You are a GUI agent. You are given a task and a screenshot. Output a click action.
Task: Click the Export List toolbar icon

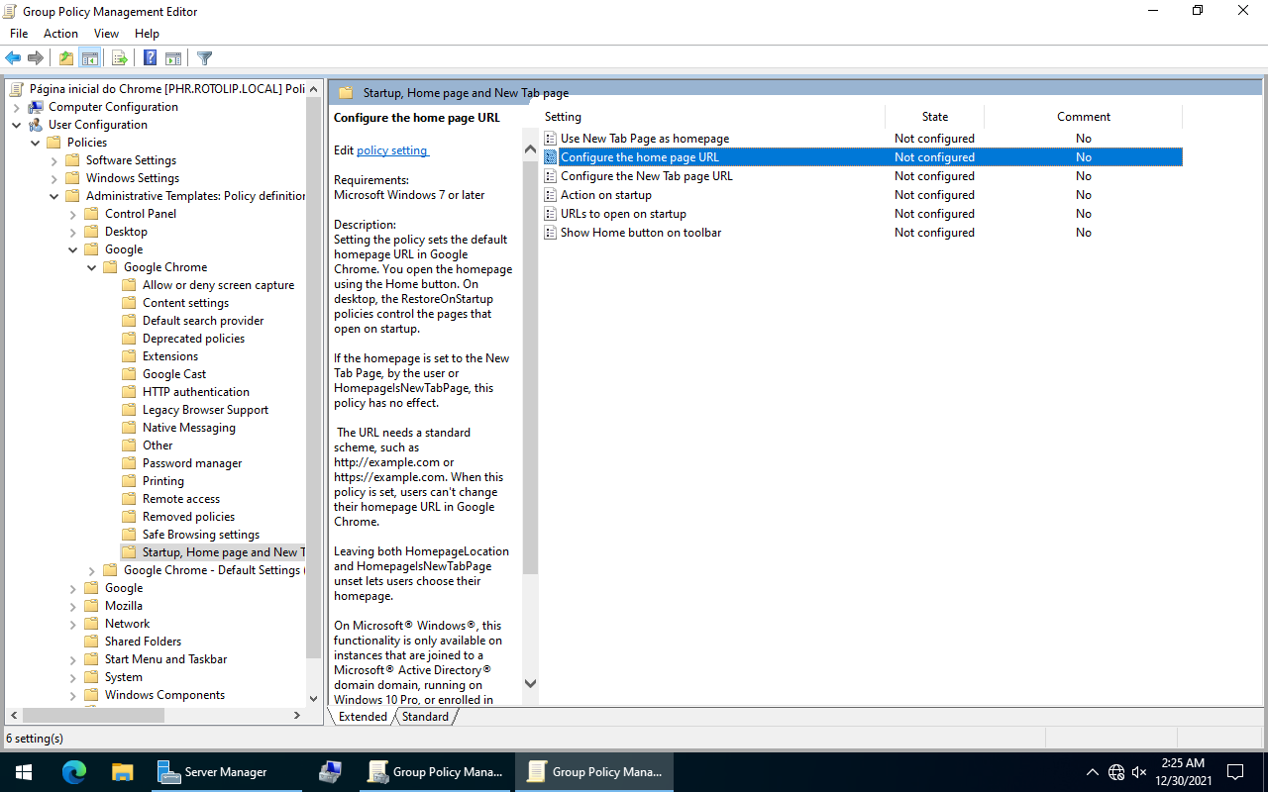tap(119, 58)
